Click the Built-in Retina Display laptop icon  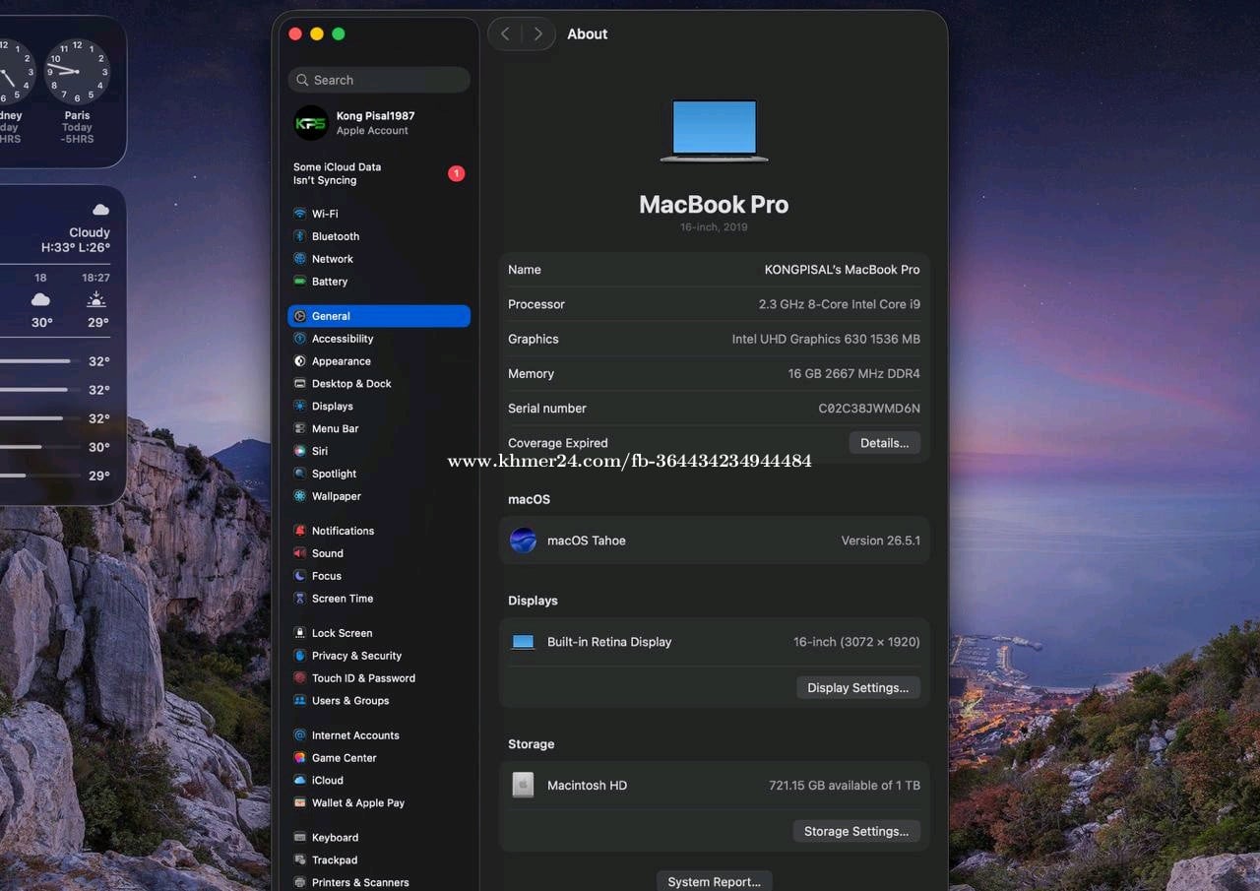(x=523, y=642)
